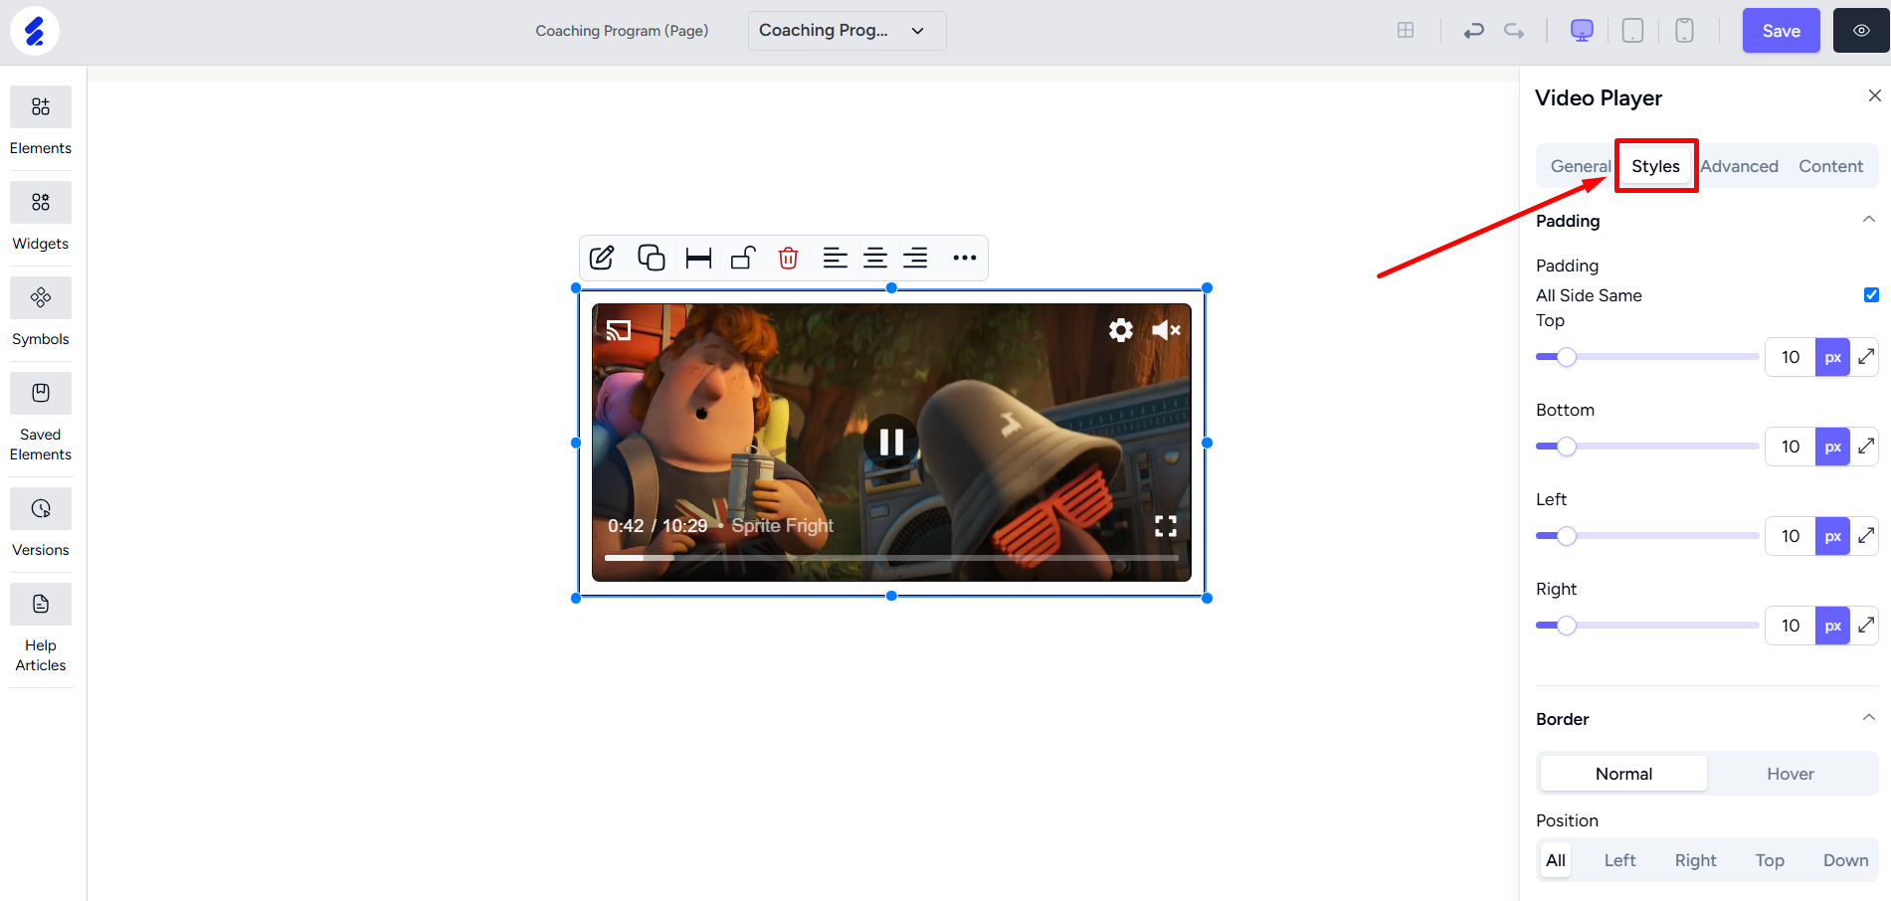Click the cast icon on the video
Image resolution: width=1891 pixels, height=901 pixels.
coord(619,330)
